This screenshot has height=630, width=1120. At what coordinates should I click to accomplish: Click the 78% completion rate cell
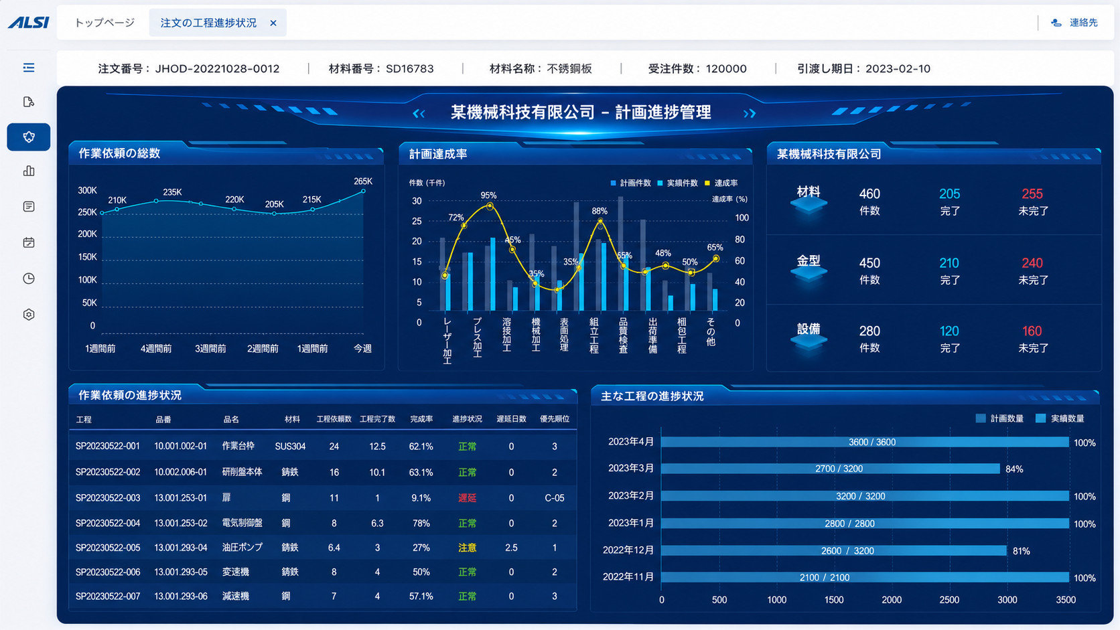pyautogui.click(x=421, y=523)
